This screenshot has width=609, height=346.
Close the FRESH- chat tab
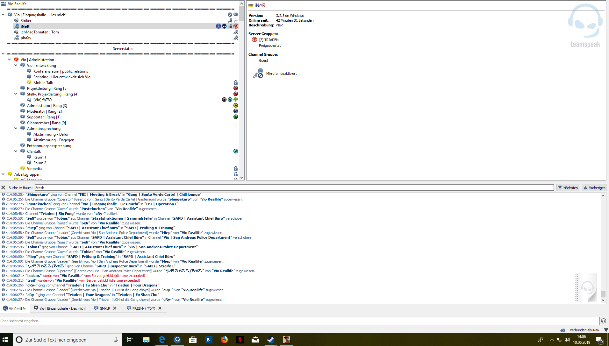[160, 308]
